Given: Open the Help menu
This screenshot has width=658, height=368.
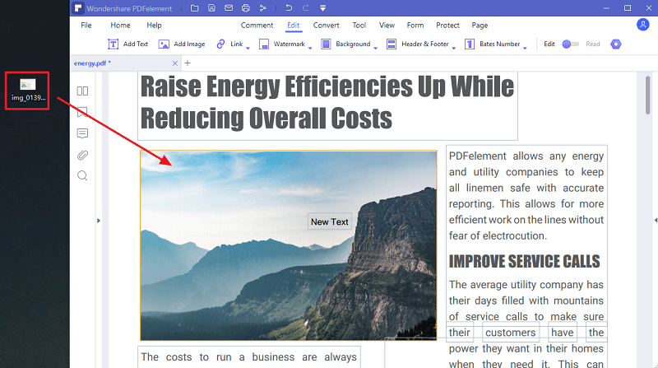Looking at the screenshot, I should coord(154,26).
